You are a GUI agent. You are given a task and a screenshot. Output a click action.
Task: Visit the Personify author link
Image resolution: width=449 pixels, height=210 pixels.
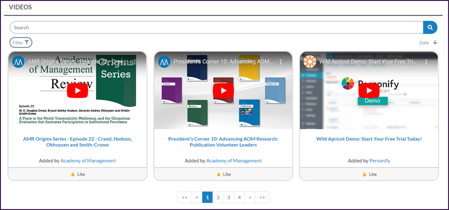coord(380,161)
